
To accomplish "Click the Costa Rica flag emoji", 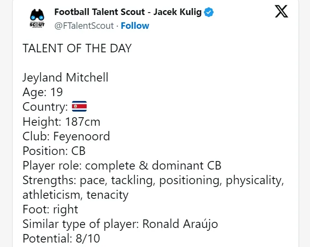I will point(79,107).
